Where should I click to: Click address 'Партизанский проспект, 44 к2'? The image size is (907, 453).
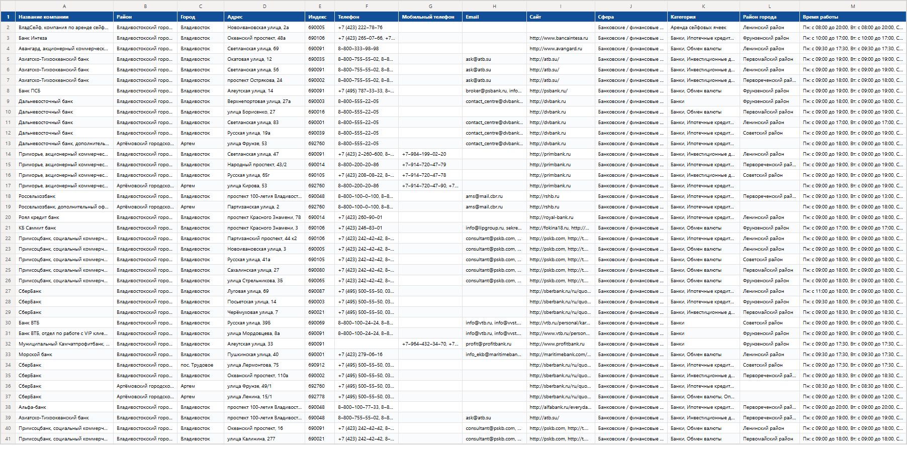[x=264, y=239]
